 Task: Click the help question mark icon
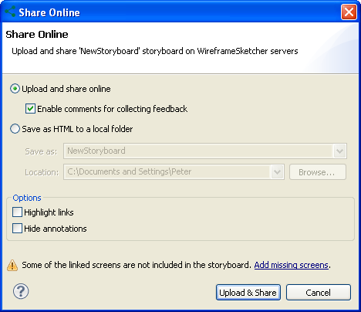click(x=21, y=291)
